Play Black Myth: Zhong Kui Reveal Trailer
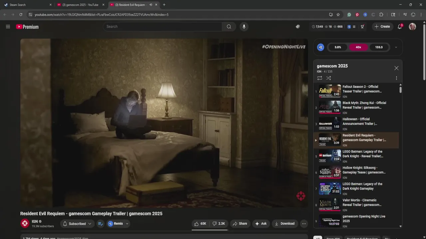The height and width of the screenshot is (239, 426). point(357,108)
